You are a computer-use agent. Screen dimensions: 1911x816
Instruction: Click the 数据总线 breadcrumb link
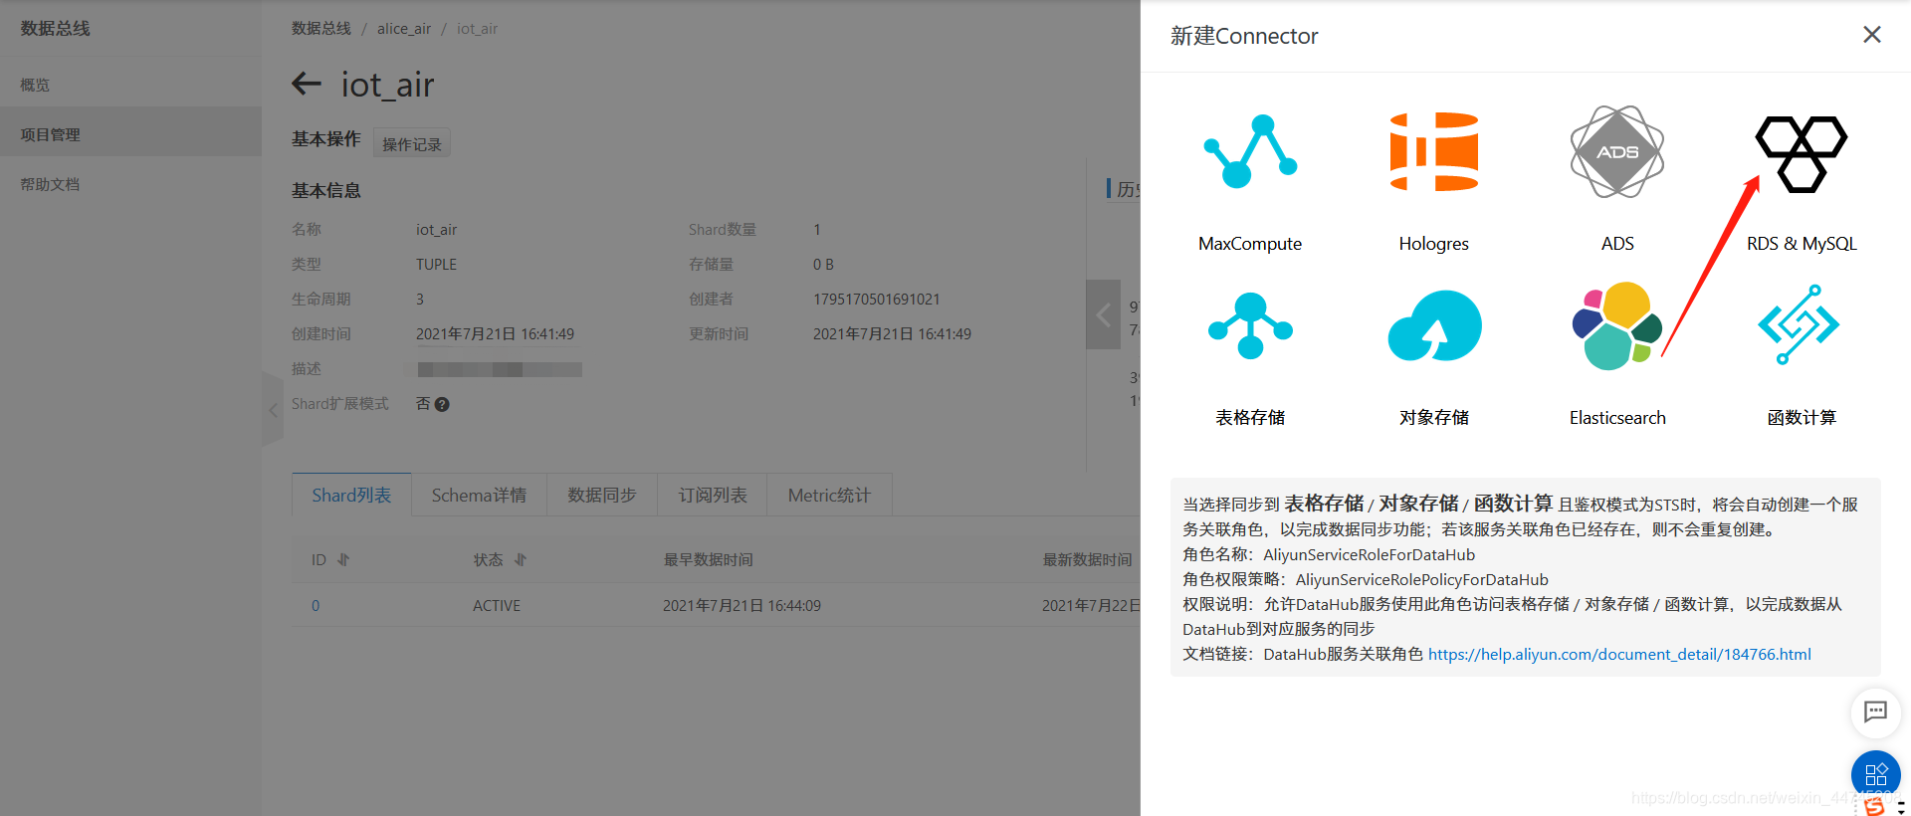[x=321, y=28]
